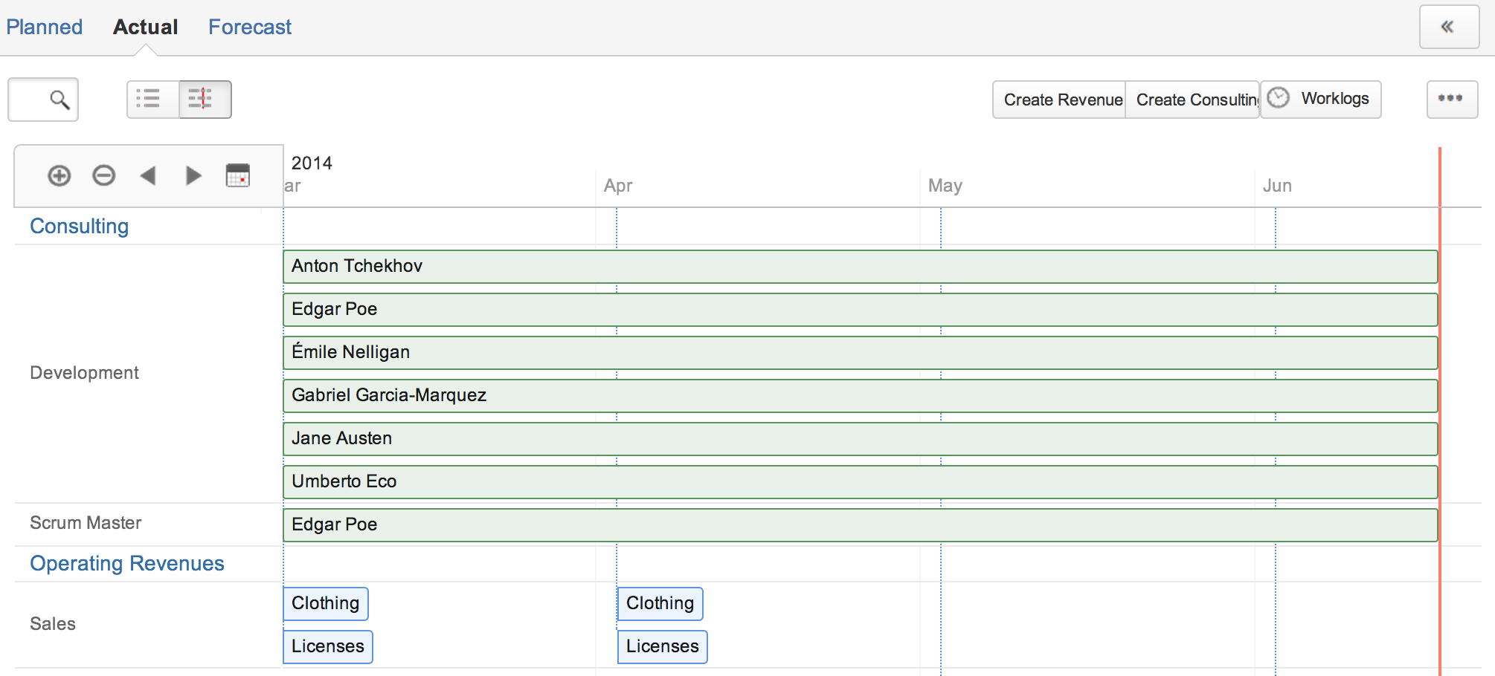Expand the Operating Revenues section

126,563
